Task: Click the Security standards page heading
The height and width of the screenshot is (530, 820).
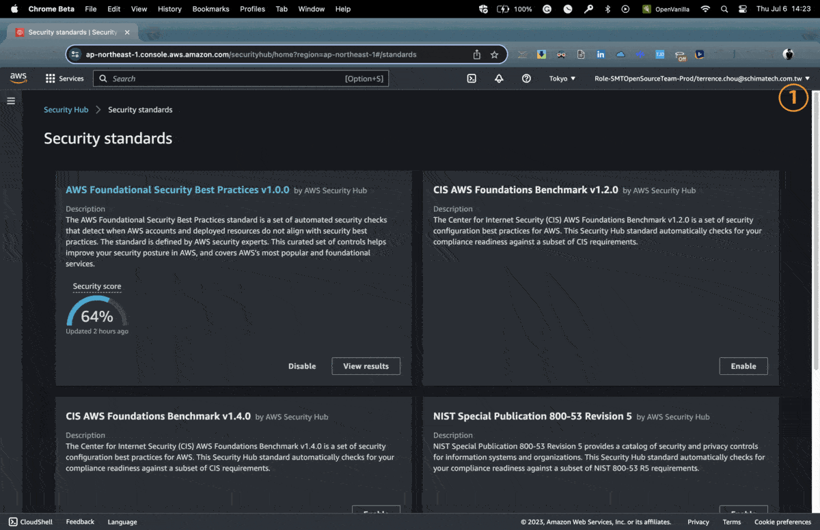Action: tap(108, 139)
